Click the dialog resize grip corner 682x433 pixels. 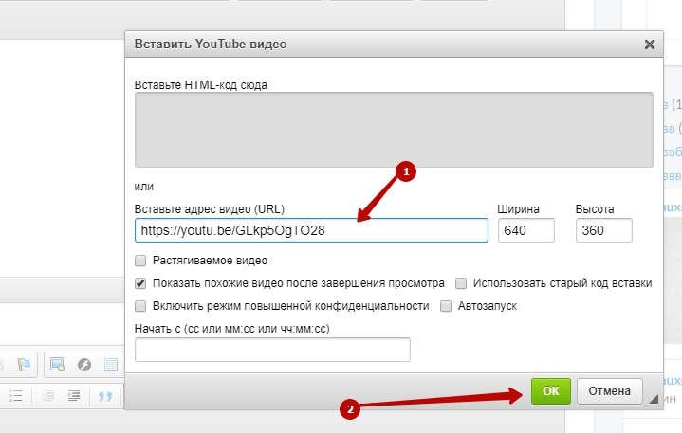coord(654,399)
